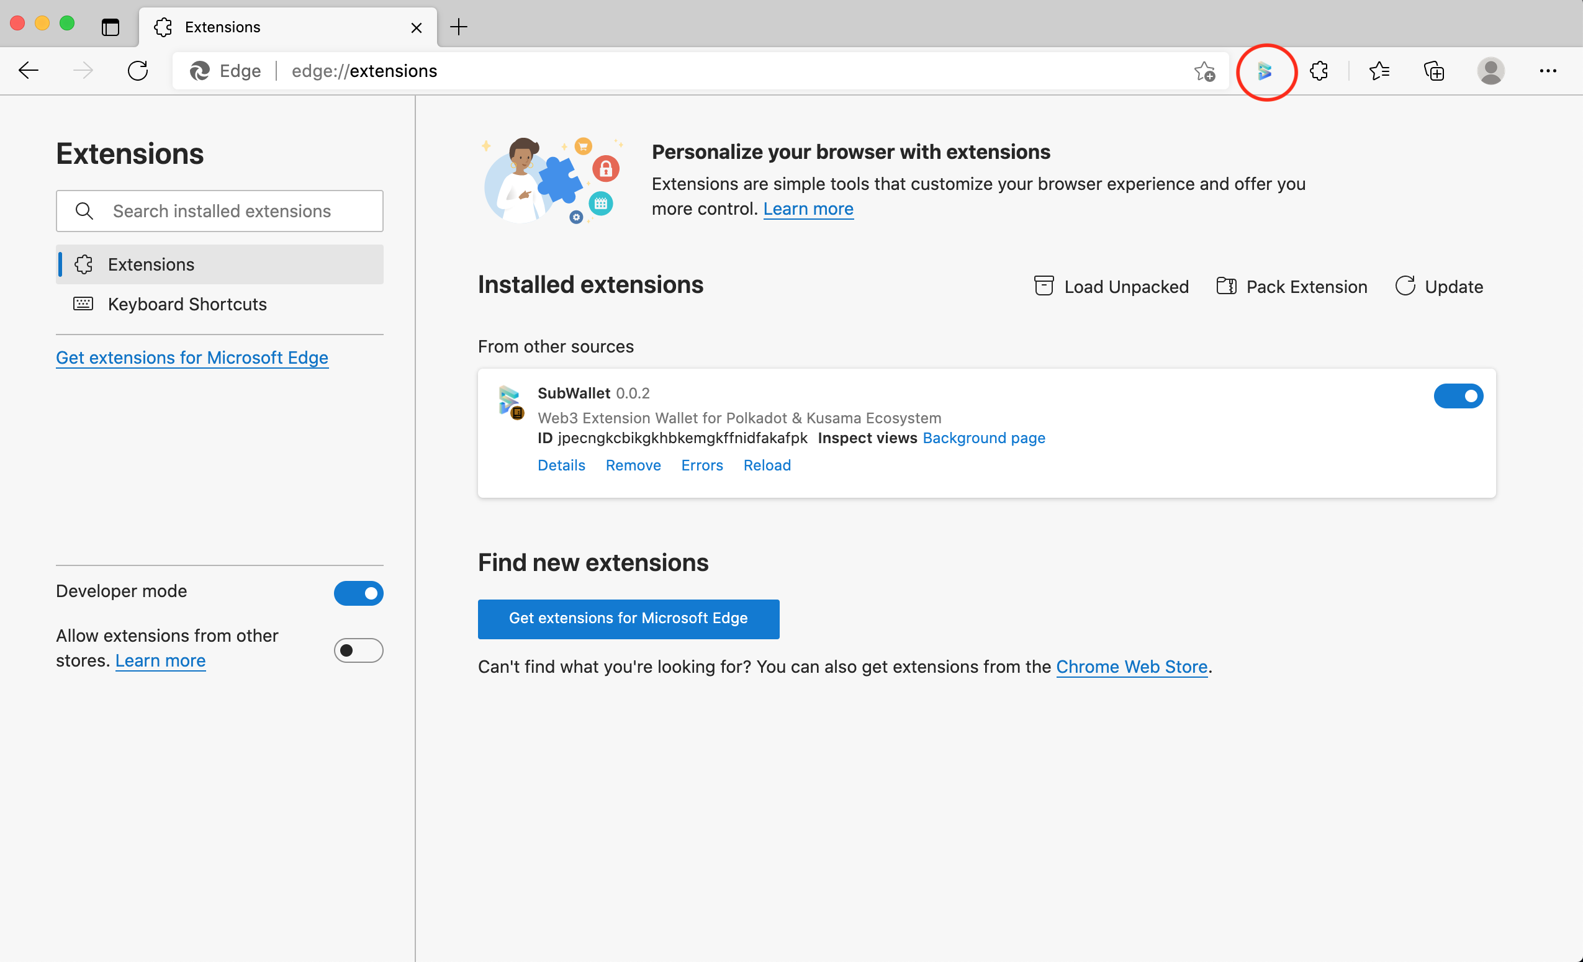The width and height of the screenshot is (1583, 962).
Task: Enable Allow extensions from other stores
Action: click(358, 650)
